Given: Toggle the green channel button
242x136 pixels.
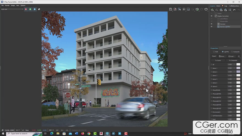Looking at the screenshot, I should point(30,9).
